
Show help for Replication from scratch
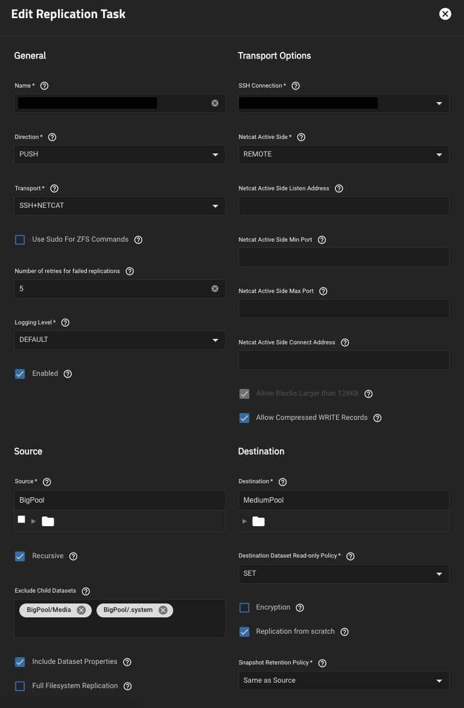(345, 632)
